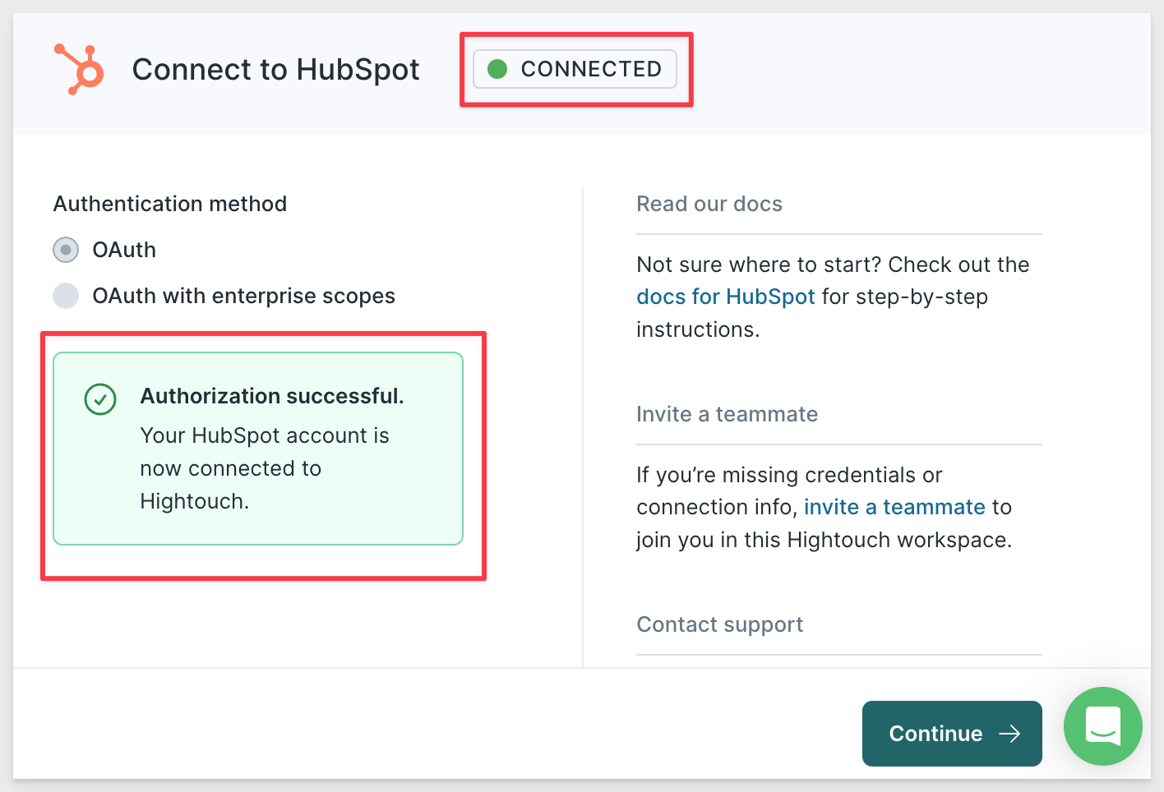Click the green checkmark success icon

point(100,400)
